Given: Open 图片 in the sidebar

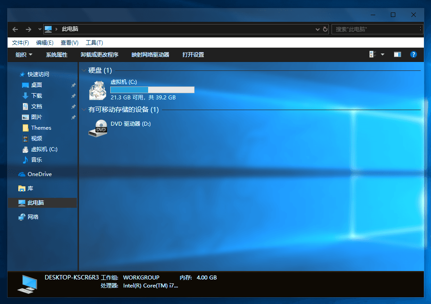Looking at the screenshot, I should (37, 117).
